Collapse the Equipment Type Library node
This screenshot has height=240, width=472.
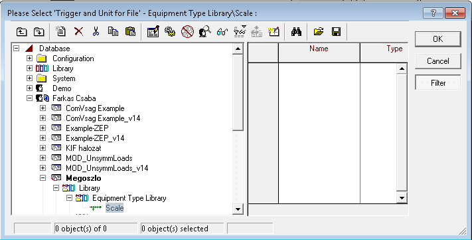click(69, 198)
